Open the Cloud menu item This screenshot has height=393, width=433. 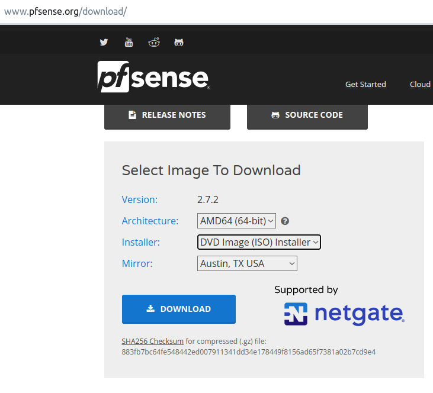pyautogui.click(x=420, y=84)
